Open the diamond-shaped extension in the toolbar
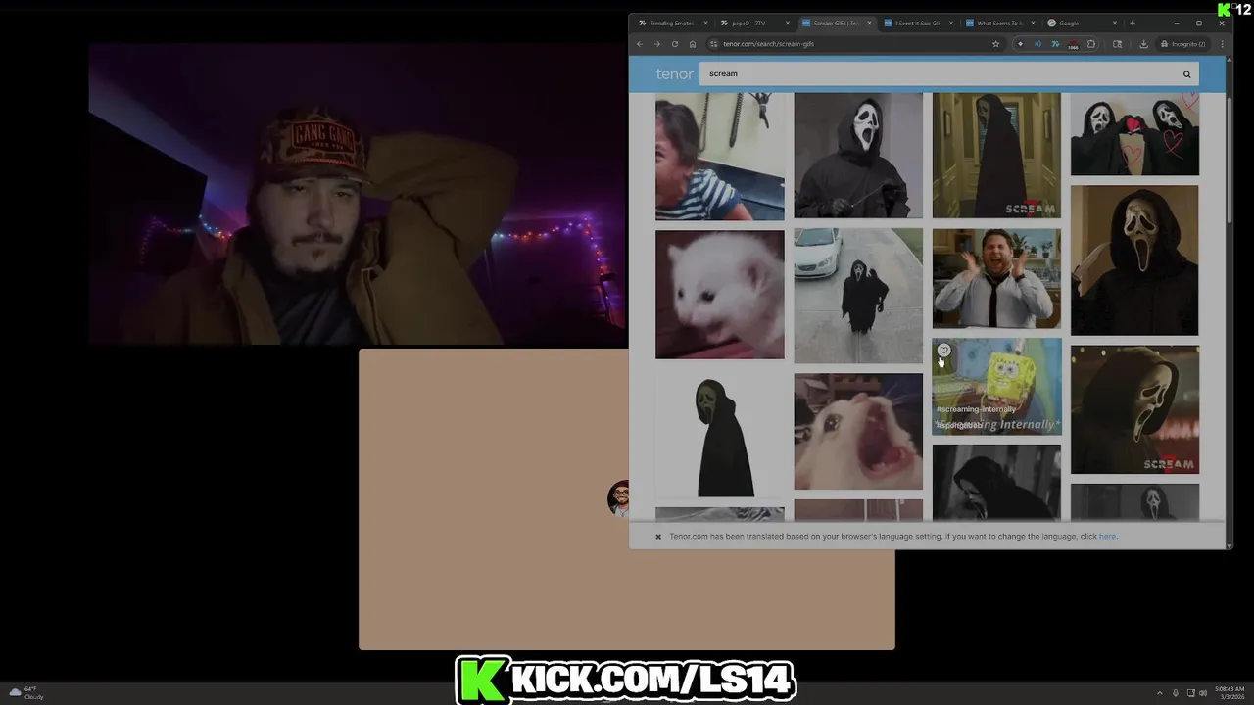This screenshot has width=1254, height=705. click(1021, 44)
